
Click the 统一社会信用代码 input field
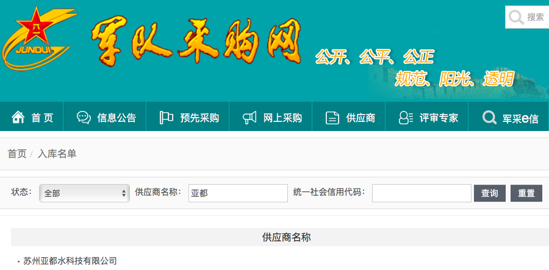422,193
